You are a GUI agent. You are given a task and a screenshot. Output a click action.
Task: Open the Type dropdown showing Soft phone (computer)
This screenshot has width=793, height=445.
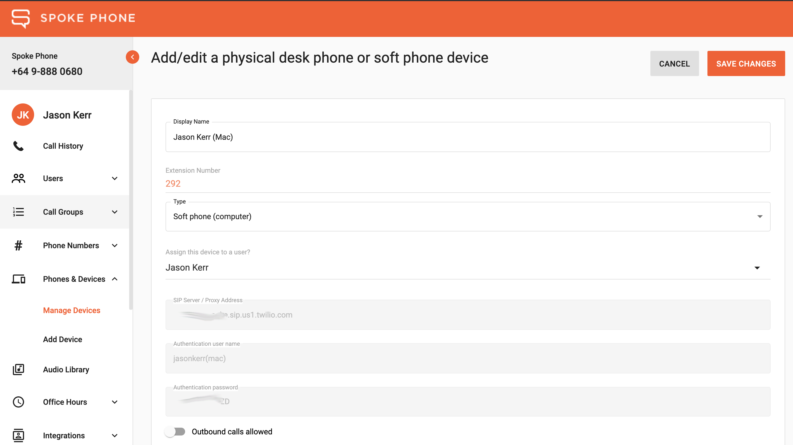point(468,217)
